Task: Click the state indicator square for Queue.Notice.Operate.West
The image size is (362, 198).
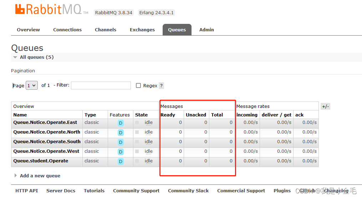Action: tap(137, 151)
